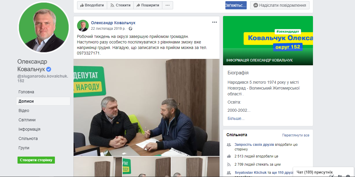The width and height of the screenshot is (355, 177).
Task: Open the Переглянути все link
Action: point(295,135)
